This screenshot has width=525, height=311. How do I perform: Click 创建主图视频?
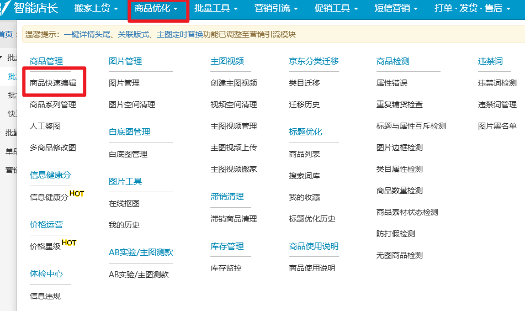(x=234, y=83)
